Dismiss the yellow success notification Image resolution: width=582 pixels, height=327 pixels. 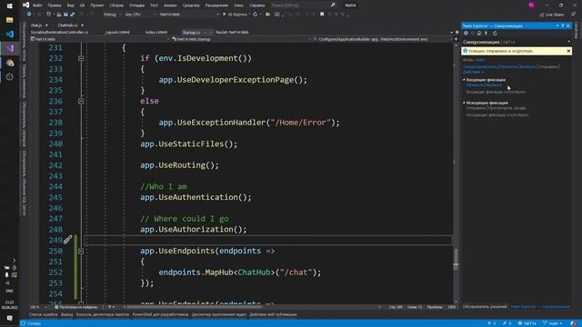[x=568, y=51]
